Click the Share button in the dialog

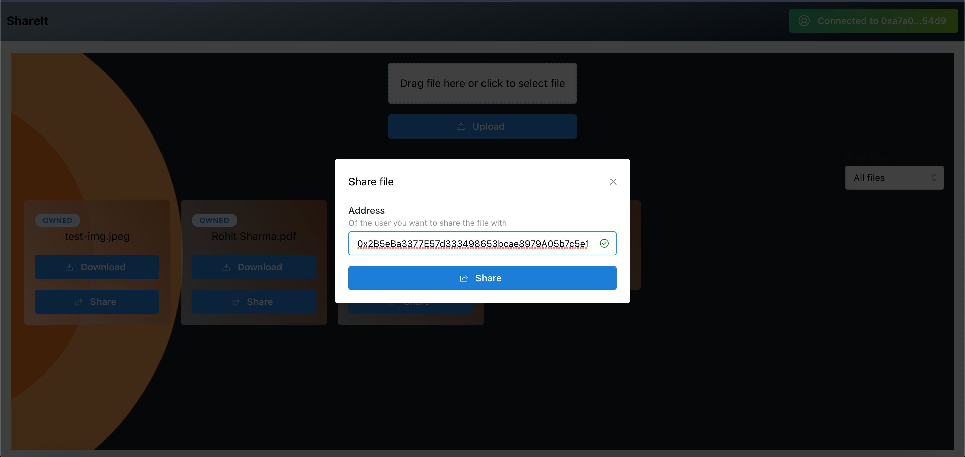tap(482, 278)
